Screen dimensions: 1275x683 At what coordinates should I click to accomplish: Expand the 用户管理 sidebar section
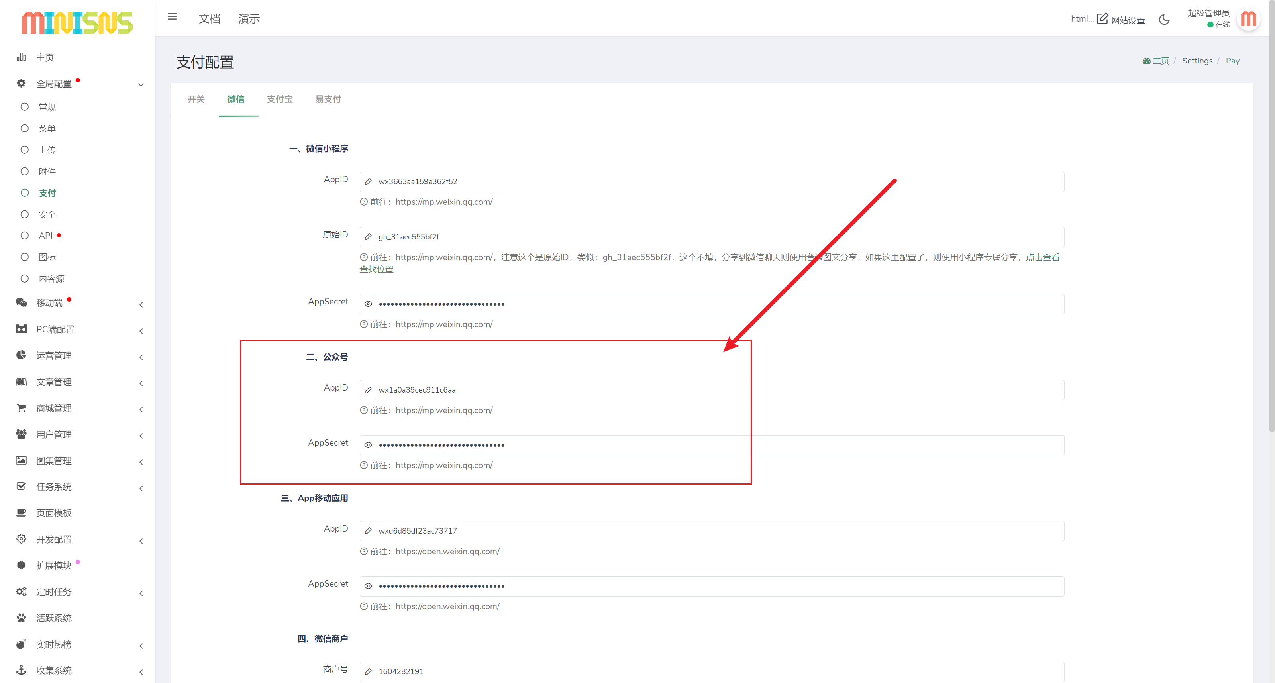(x=53, y=435)
